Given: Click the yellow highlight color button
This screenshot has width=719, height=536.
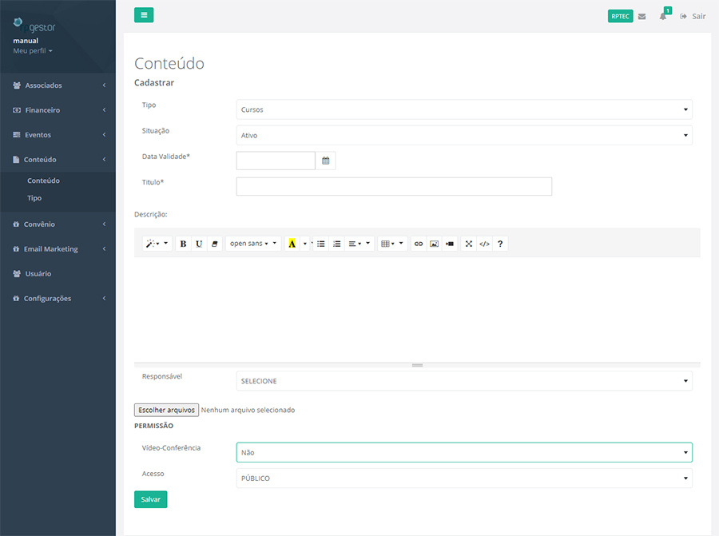Looking at the screenshot, I should [292, 244].
